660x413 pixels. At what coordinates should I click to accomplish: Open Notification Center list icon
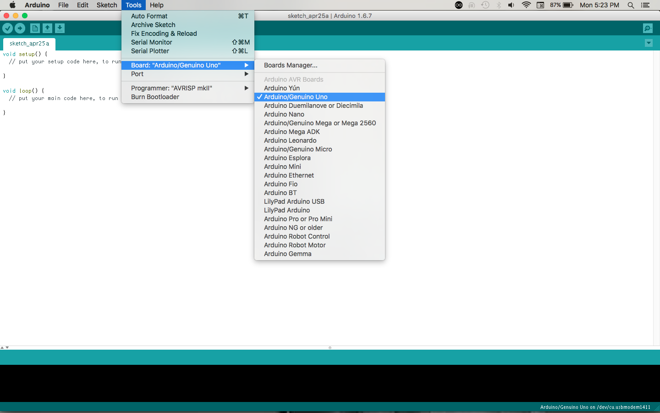645,5
